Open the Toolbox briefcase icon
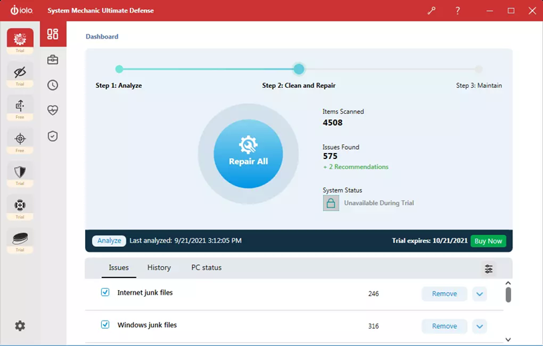Viewport: 543px width, 346px height. point(53,60)
